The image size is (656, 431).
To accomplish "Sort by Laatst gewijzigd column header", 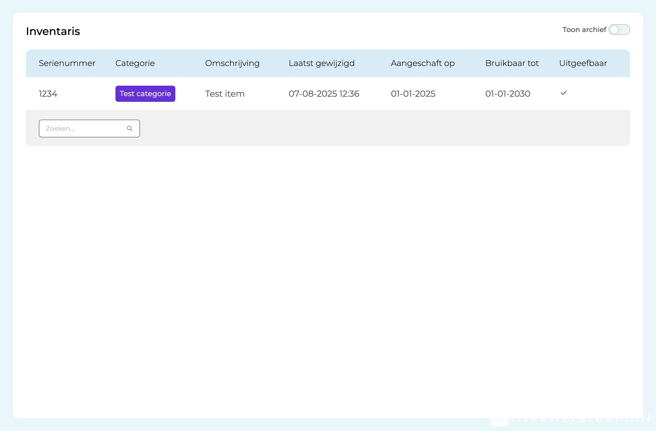I will click(321, 63).
